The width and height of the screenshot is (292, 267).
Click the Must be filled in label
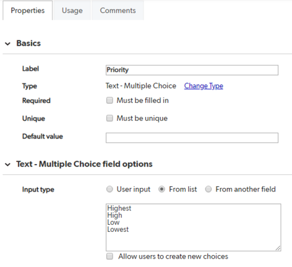[142, 100]
